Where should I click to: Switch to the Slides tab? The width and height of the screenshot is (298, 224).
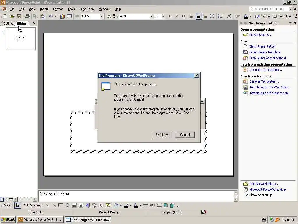click(x=22, y=24)
